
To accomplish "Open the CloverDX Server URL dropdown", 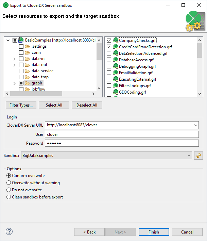I will (195, 125).
